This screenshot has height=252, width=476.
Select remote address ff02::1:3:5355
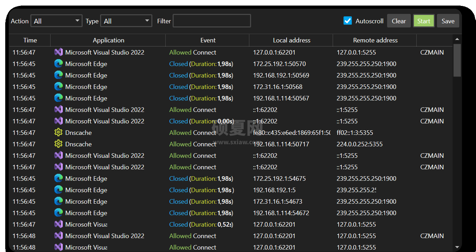(355, 133)
